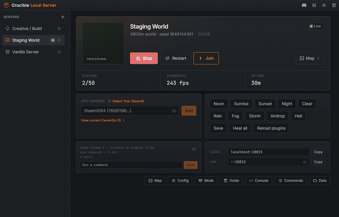Click Reload plugins button

[271, 128]
